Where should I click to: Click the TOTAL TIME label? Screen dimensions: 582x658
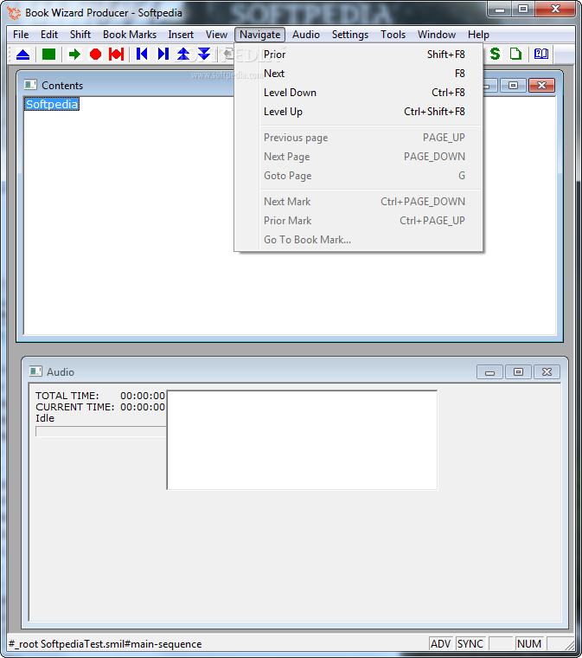click(x=67, y=396)
